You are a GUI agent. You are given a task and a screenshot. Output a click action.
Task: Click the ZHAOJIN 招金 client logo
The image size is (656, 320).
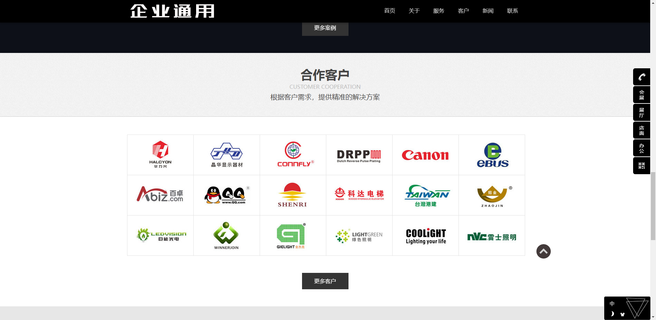point(492,195)
